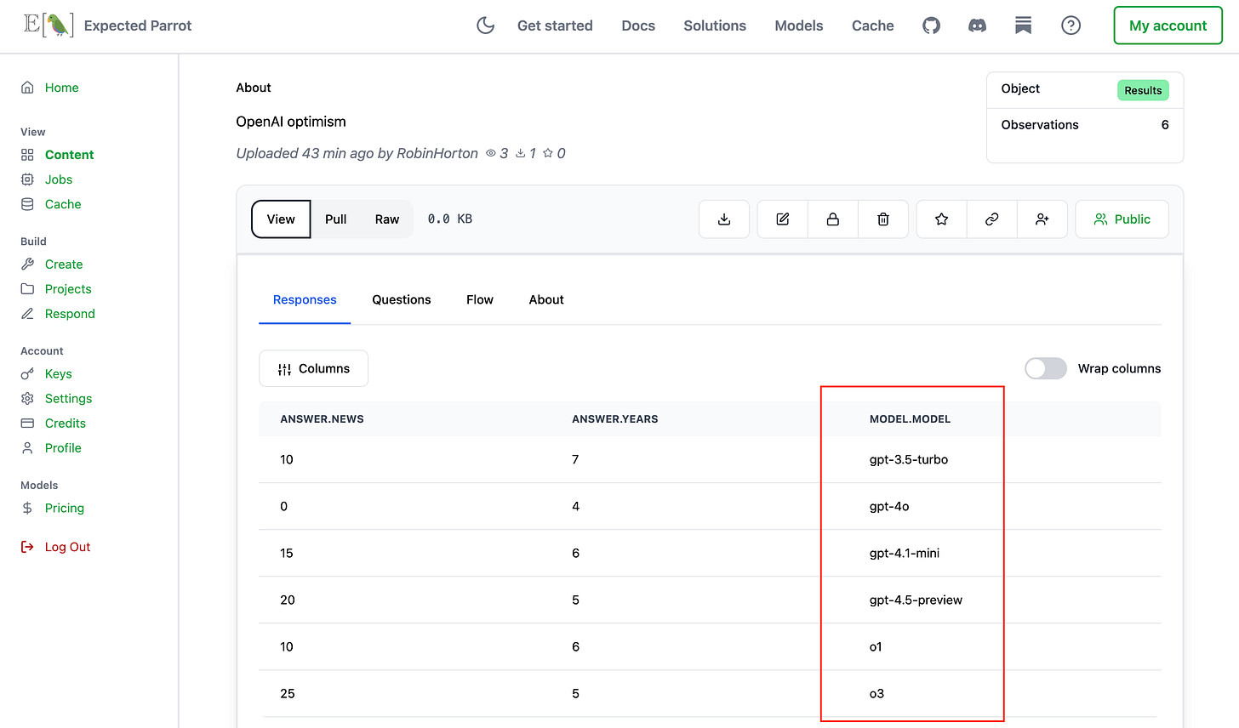
Task: Switch to the About tab
Action: [546, 299]
